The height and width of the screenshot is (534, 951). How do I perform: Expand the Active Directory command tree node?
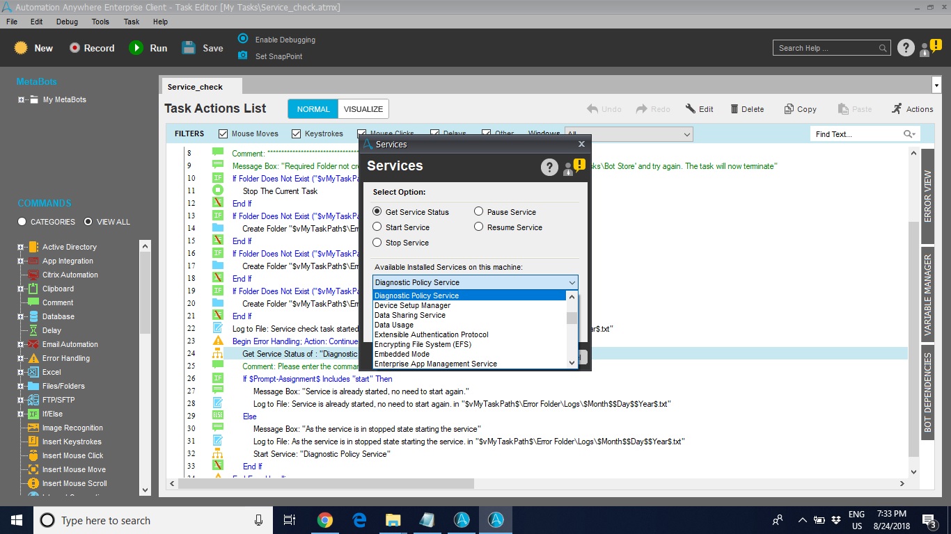(x=21, y=247)
